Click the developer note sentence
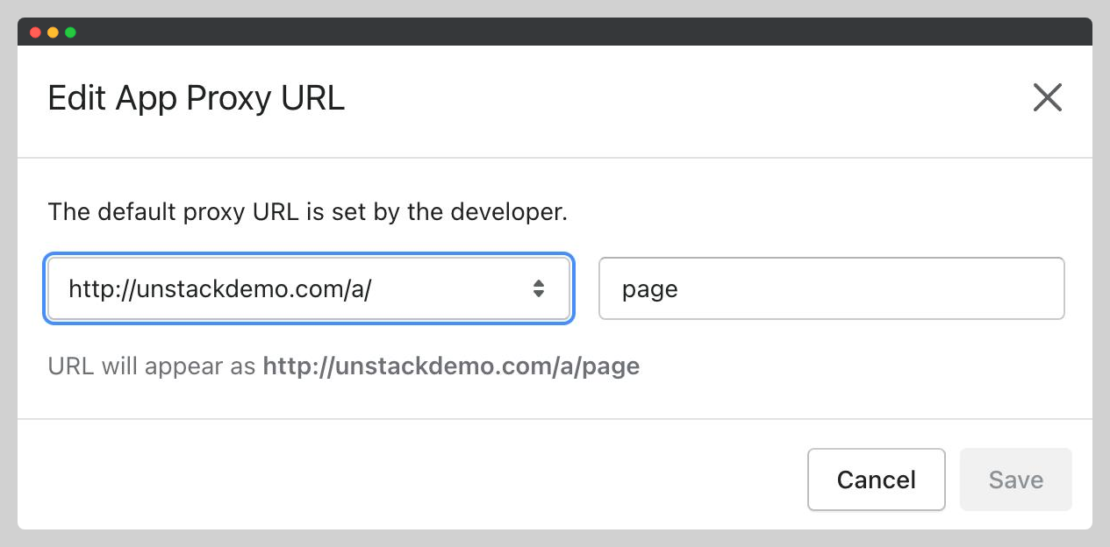Image resolution: width=1110 pixels, height=547 pixels. click(309, 211)
